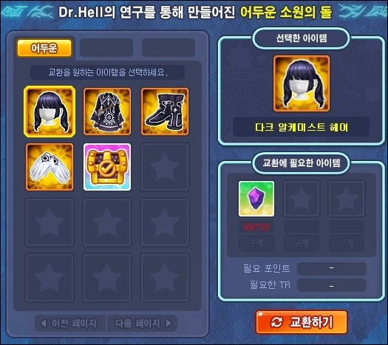
Task: Click the selected hair preview image
Action: (x=302, y=83)
